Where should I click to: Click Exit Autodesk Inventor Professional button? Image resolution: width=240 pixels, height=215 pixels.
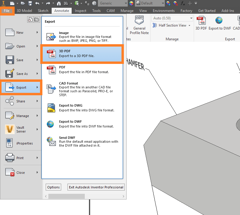point(96,187)
